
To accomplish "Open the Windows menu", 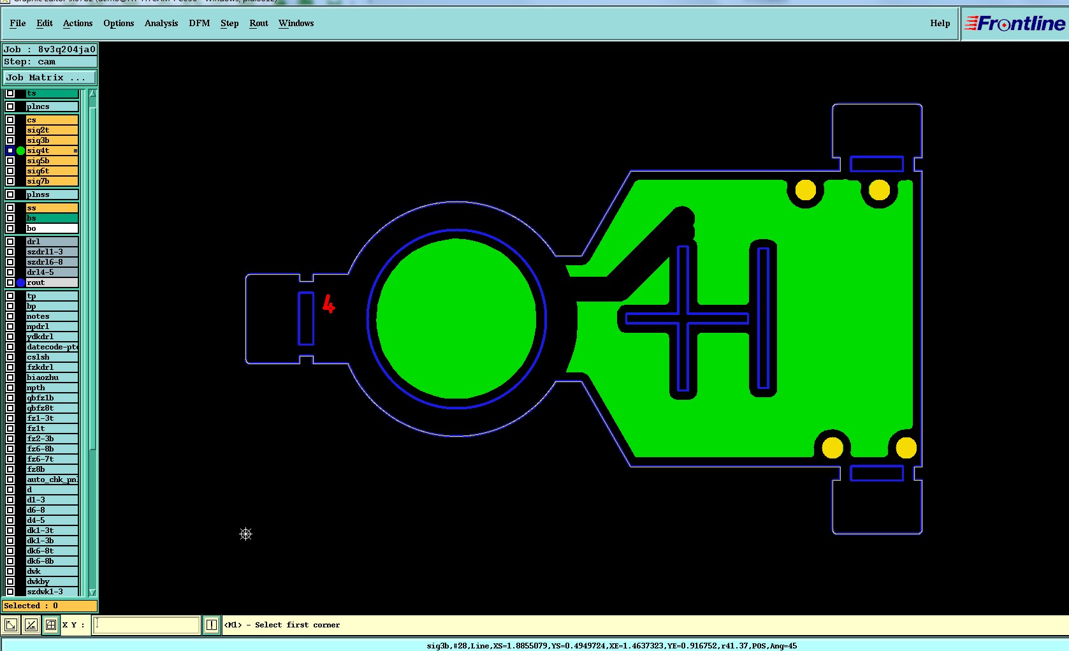I will (x=296, y=24).
